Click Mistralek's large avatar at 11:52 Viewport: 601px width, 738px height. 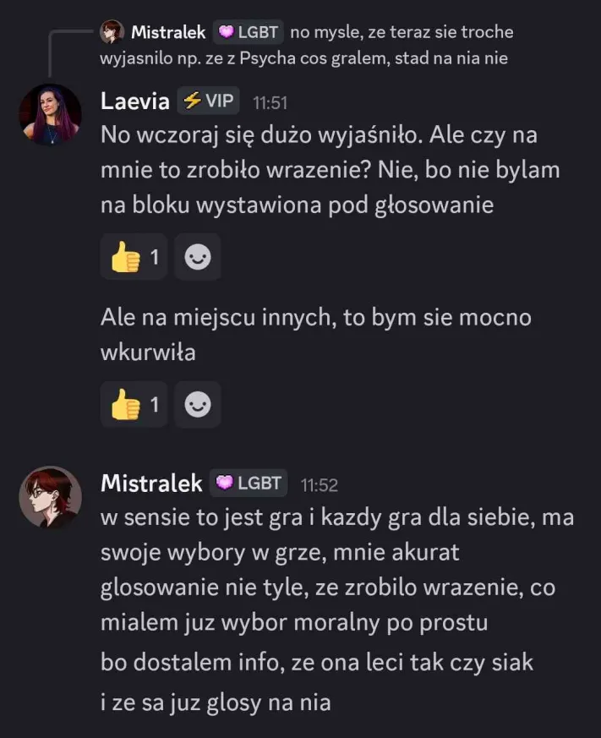[50, 497]
